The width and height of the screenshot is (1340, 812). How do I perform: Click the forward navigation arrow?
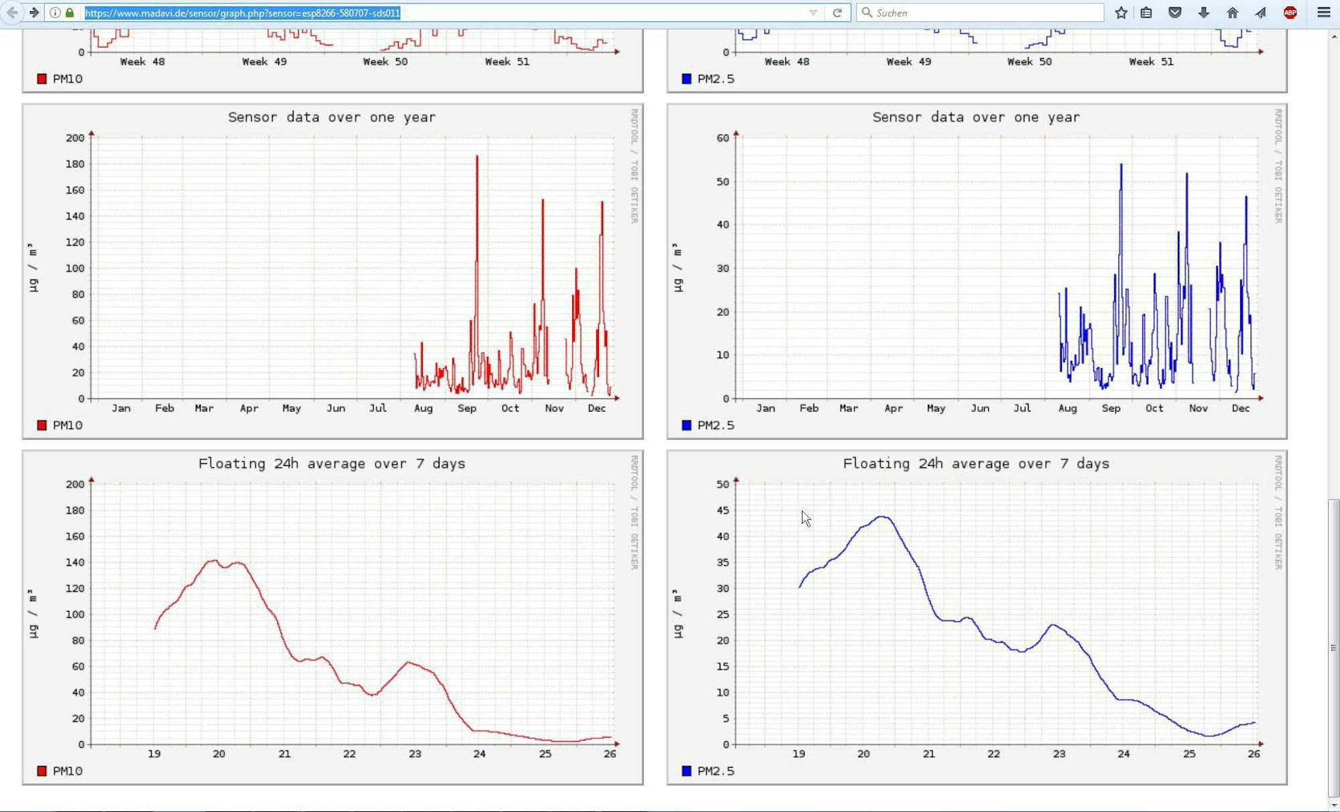point(34,13)
